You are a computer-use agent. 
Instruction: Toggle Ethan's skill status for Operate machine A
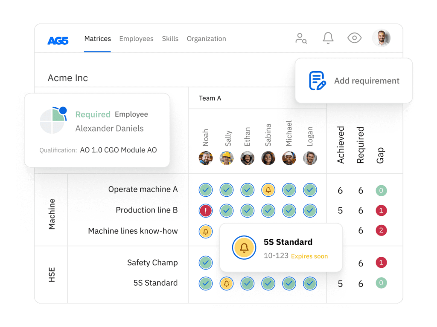tap(247, 189)
